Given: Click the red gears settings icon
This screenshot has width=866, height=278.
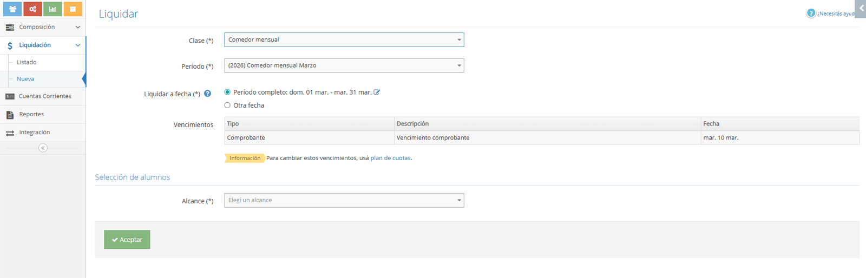Looking at the screenshot, I should pyautogui.click(x=32, y=9).
